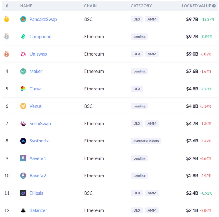Select Balancer's $2.1B locked value
Viewport: 219px width, 217px height.
pyautogui.click(x=192, y=210)
